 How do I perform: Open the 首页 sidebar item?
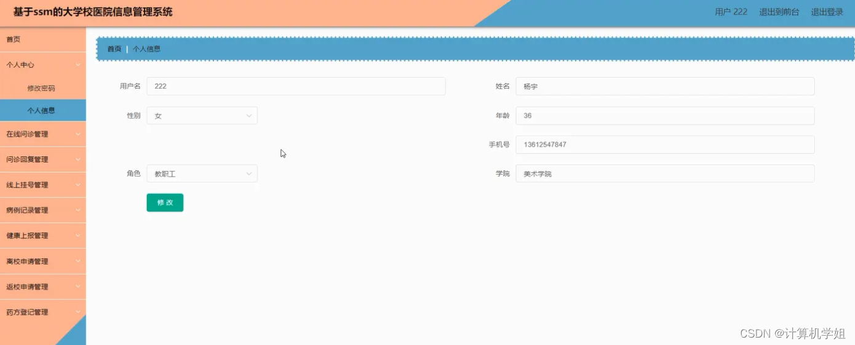coord(42,39)
